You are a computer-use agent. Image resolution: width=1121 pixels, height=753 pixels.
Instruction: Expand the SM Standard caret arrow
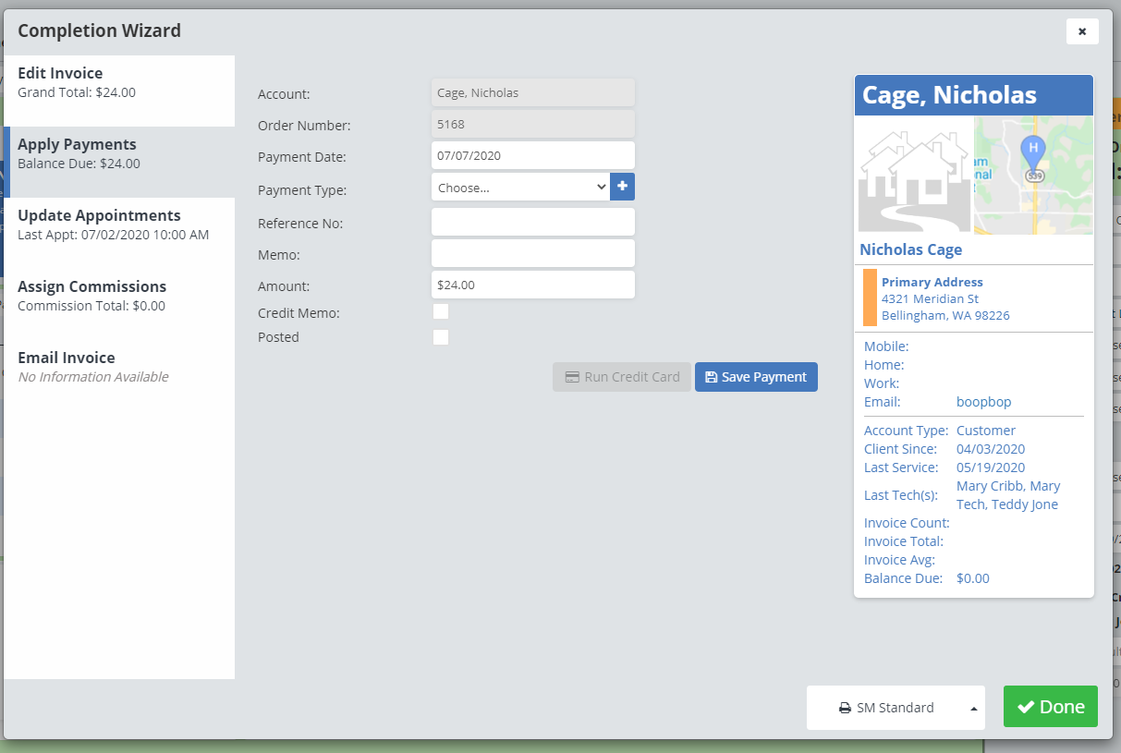[x=973, y=709]
